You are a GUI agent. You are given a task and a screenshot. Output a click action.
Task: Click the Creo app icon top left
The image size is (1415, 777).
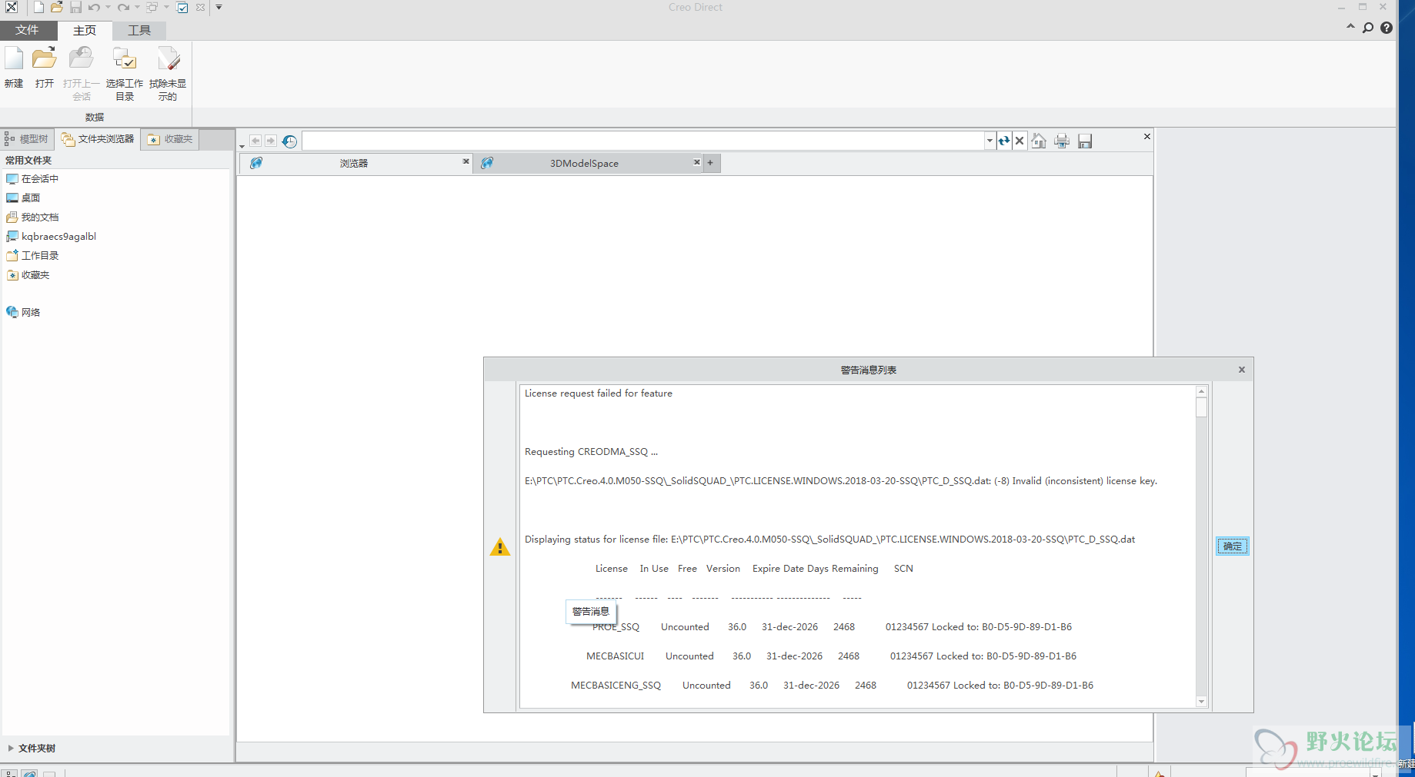click(12, 8)
